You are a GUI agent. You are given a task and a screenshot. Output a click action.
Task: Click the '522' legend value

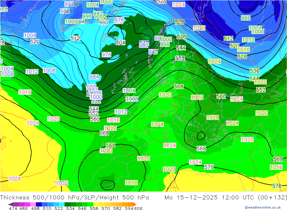59,208
